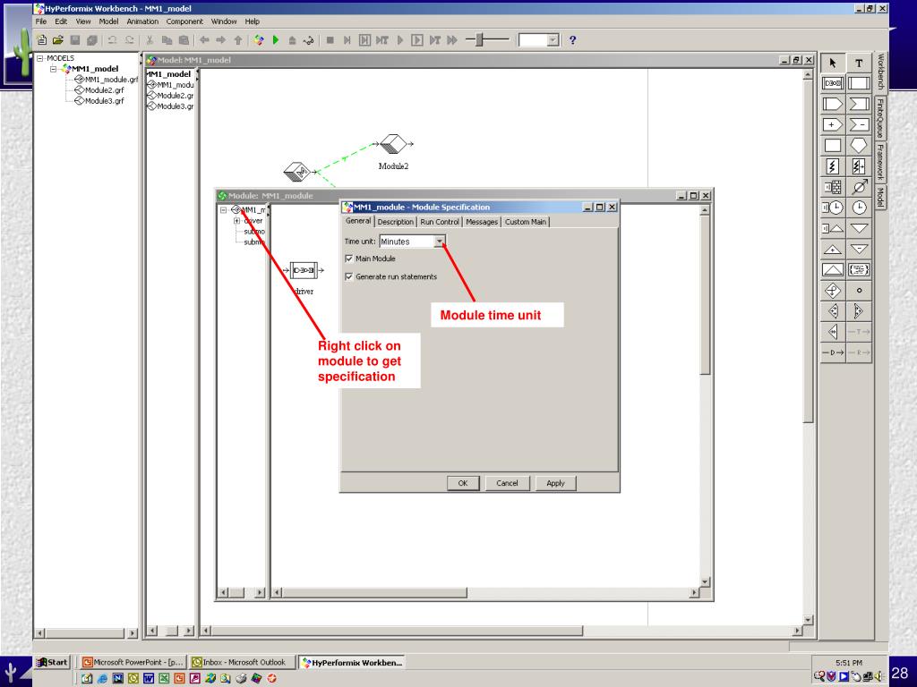Click the driver node icon in module canvas

pyautogui.click(x=304, y=270)
